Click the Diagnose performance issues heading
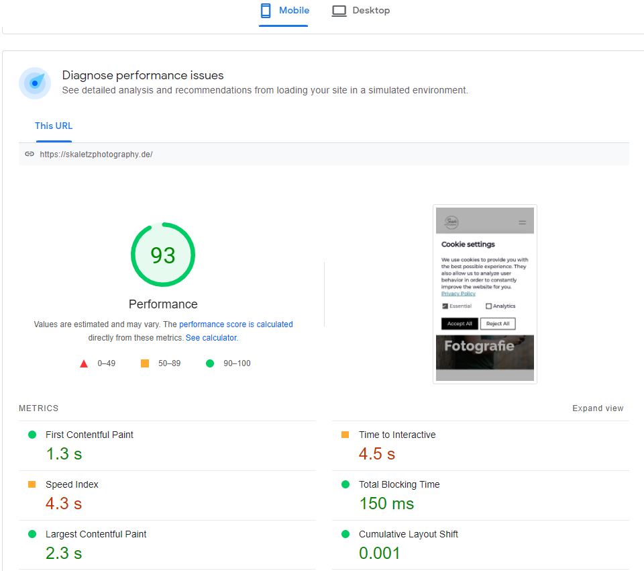The height and width of the screenshot is (571, 644). tap(143, 75)
